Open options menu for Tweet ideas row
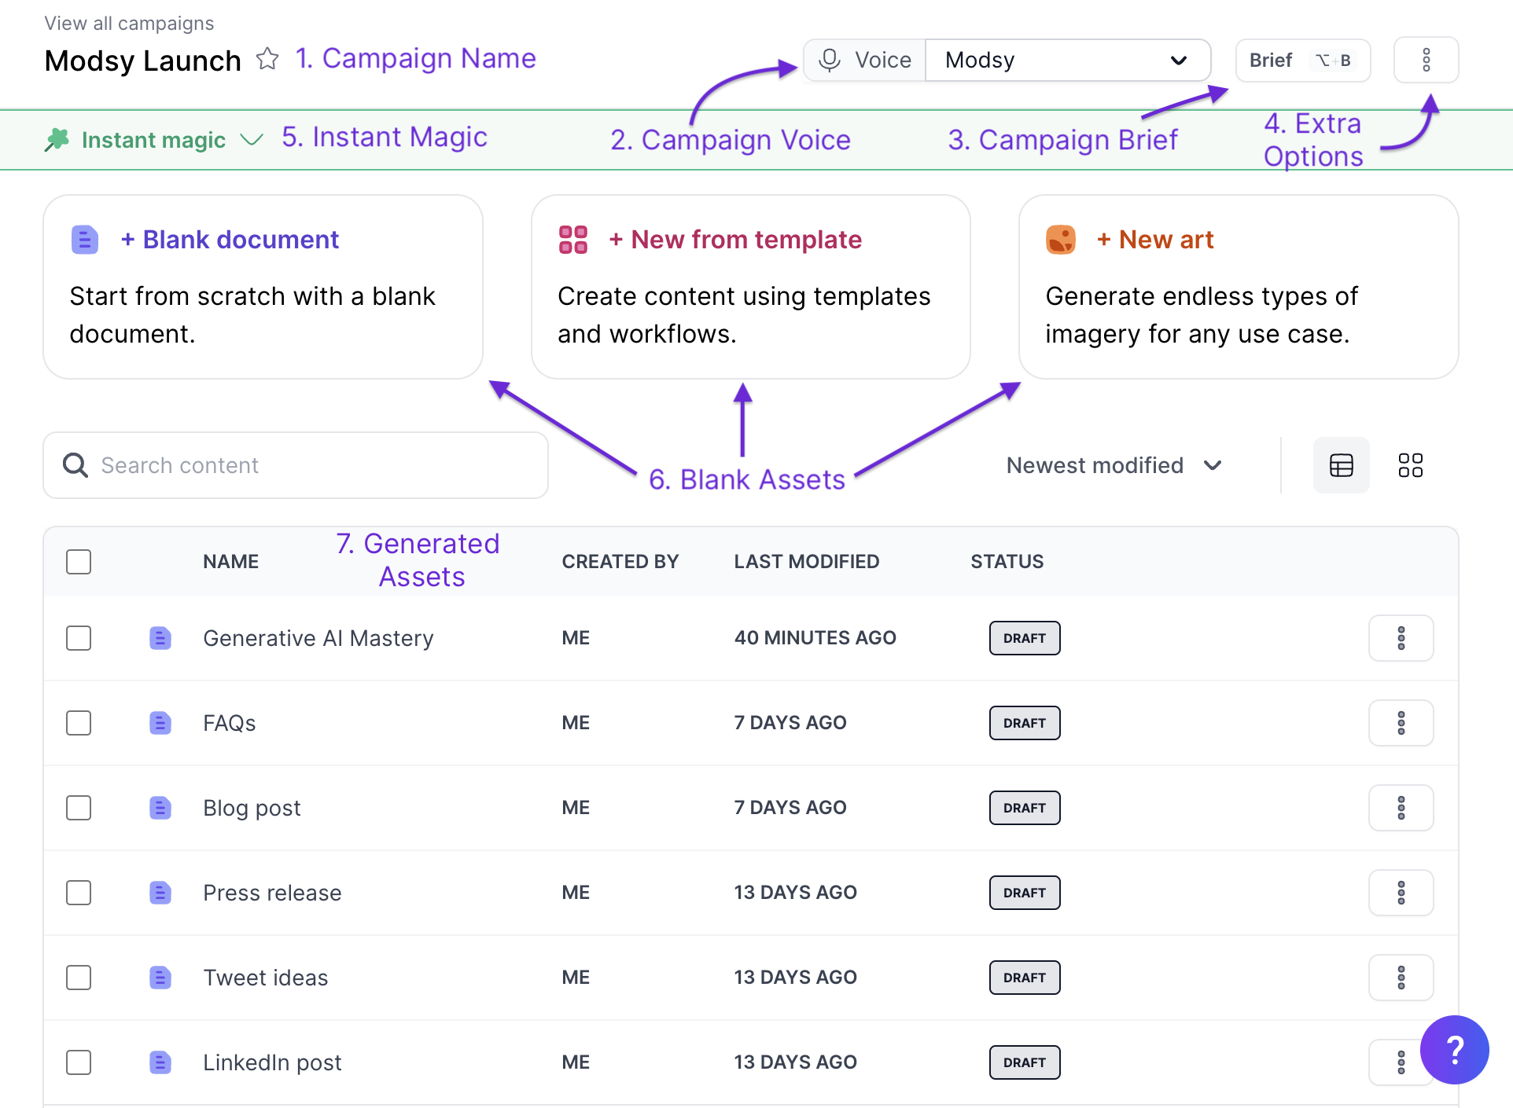The height and width of the screenshot is (1108, 1513). [1401, 978]
